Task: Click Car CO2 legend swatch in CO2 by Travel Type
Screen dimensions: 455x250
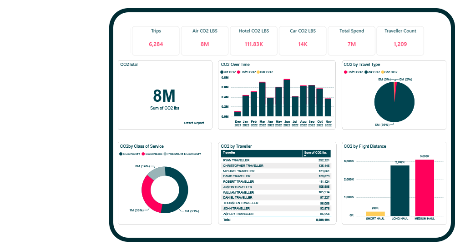Action: click(x=383, y=72)
